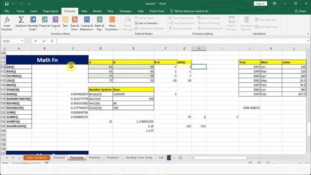Confirm entry with checkmark icon

pos(44,41)
